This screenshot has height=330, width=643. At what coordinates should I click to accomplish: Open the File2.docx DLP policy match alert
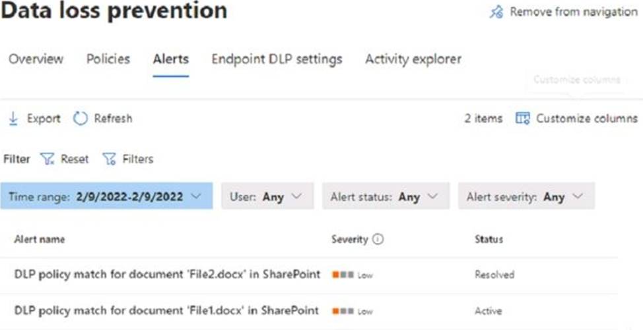pyautogui.click(x=167, y=275)
